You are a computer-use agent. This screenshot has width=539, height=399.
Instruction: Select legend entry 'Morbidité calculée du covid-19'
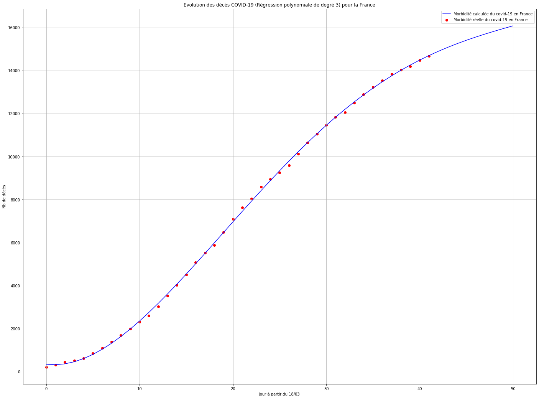493,14
